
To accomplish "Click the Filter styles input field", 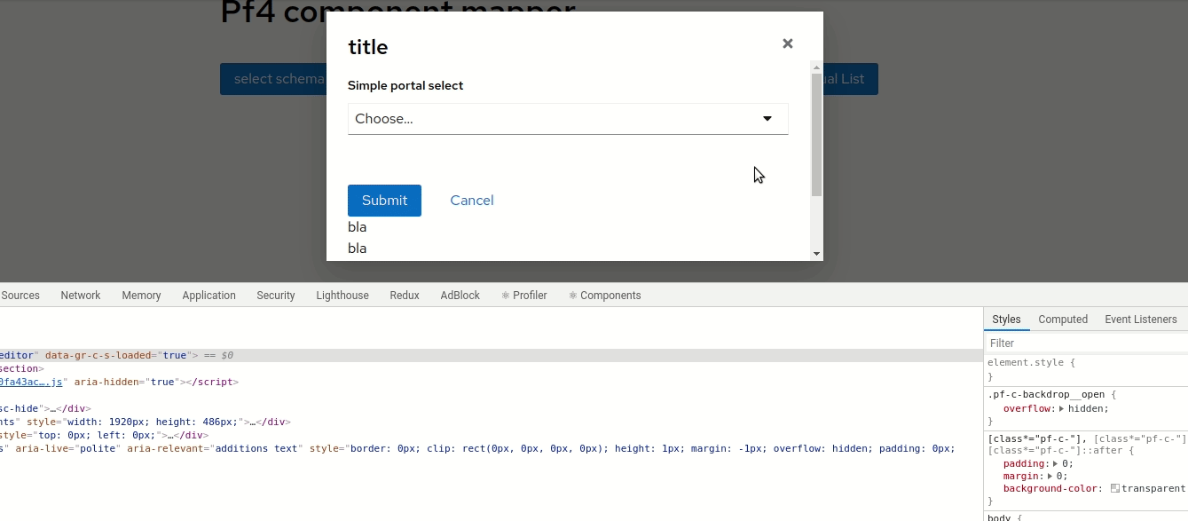I will (x=1086, y=343).
